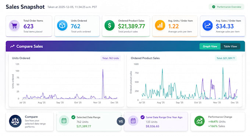Click the Sales Snapshot heading
Viewport: 250px width, 136px height.
pos(25,7)
